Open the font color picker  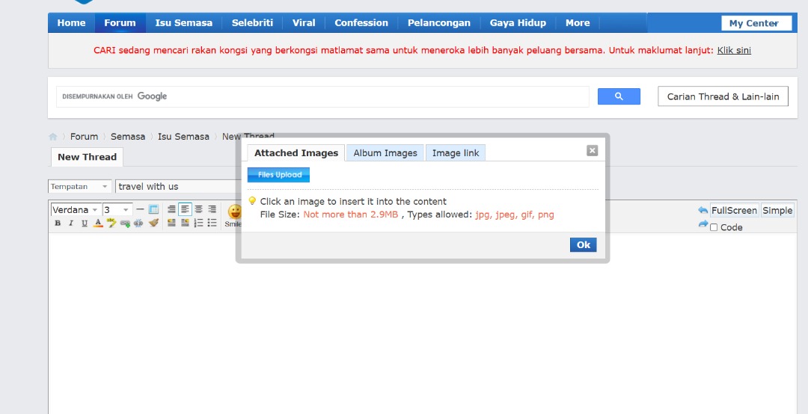[98, 223]
